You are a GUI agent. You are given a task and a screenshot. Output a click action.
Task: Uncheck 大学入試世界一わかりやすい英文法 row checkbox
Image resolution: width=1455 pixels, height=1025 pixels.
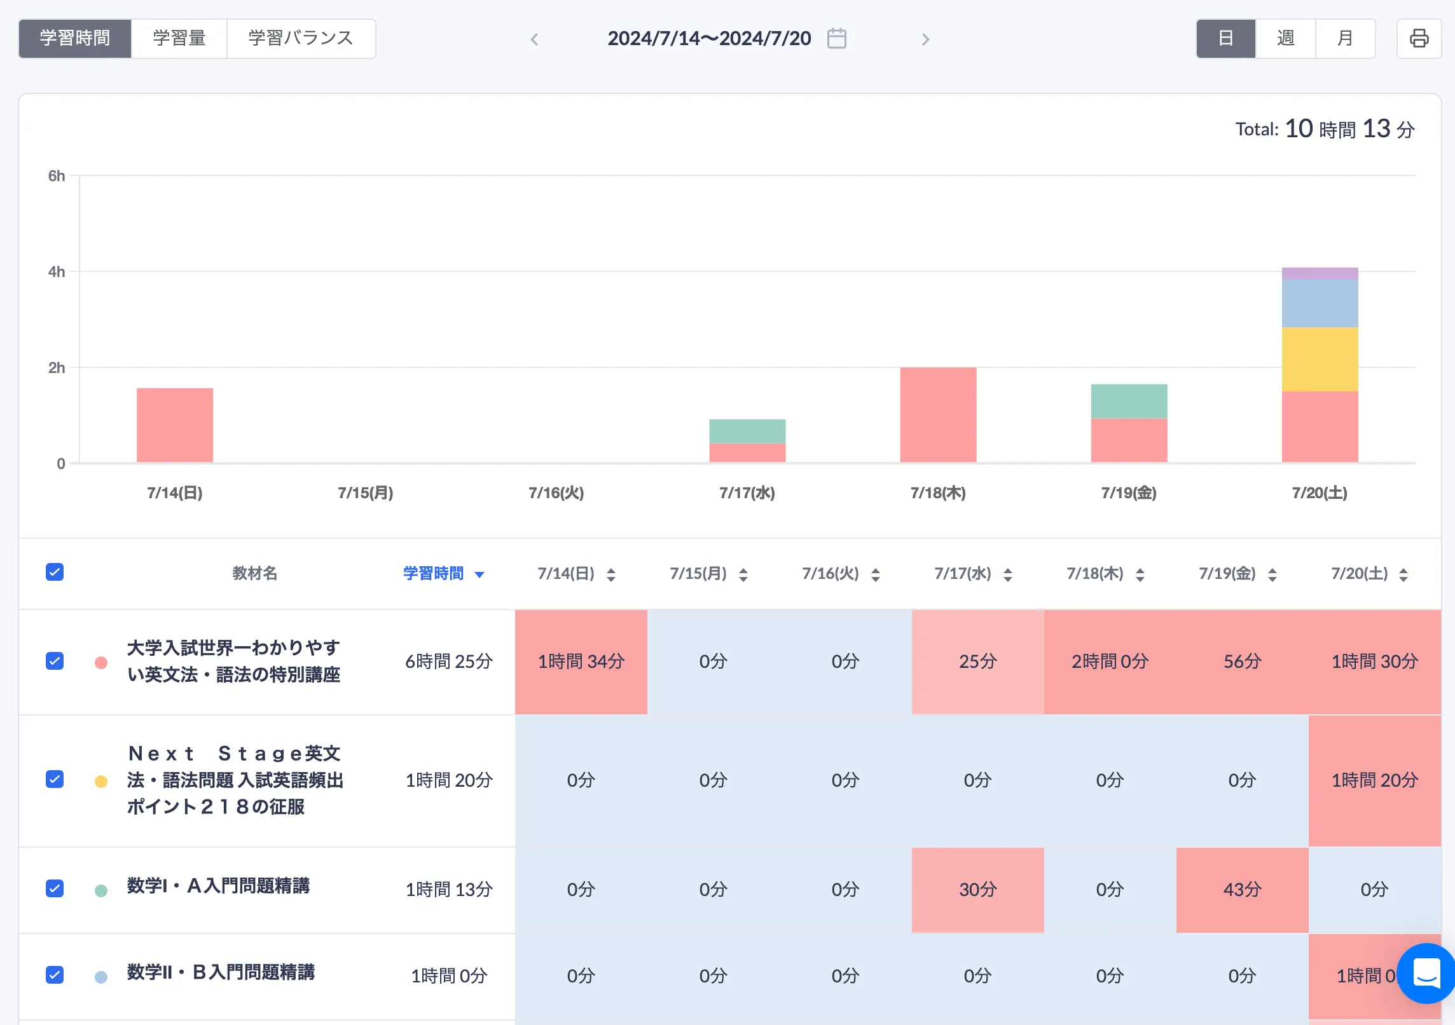pos(55,662)
